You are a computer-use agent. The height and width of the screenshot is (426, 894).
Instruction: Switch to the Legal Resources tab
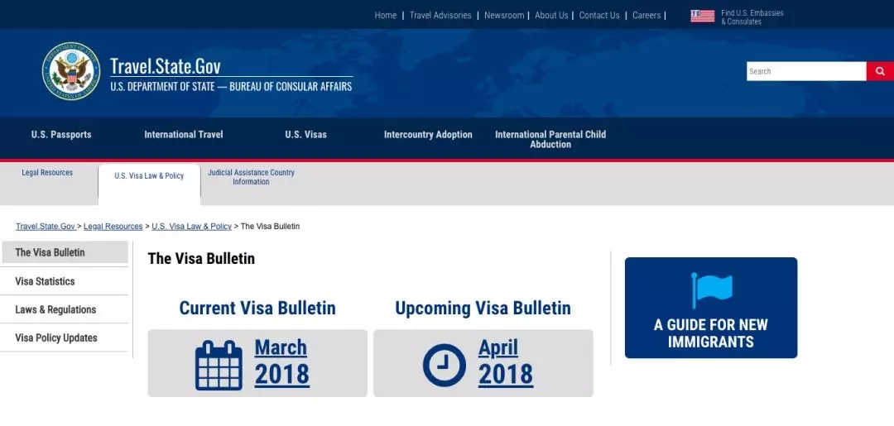tap(47, 173)
